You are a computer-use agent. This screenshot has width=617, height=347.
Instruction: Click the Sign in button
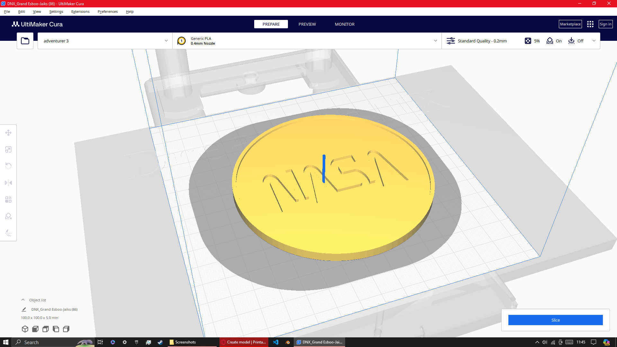tap(606, 24)
